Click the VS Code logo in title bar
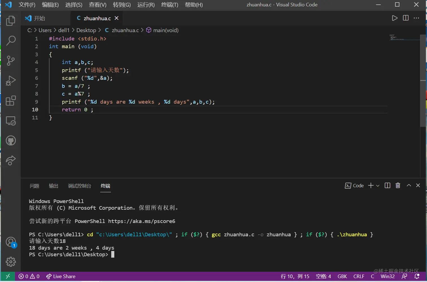The height and width of the screenshot is (282, 427). pyautogui.click(x=8, y=5)
